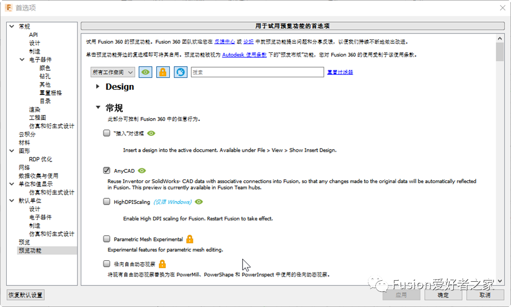The width and height of the screenshot is (511, 307).
Task: Expand the Design section
Action: pos(97,87)
